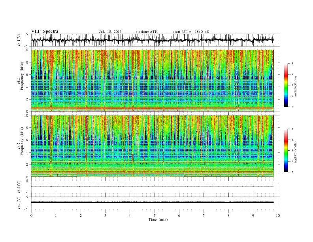Viewport: 313px width, 242px height.
Task: Click the 'ch.1(V)' axis label
Action: coord(19,40)
